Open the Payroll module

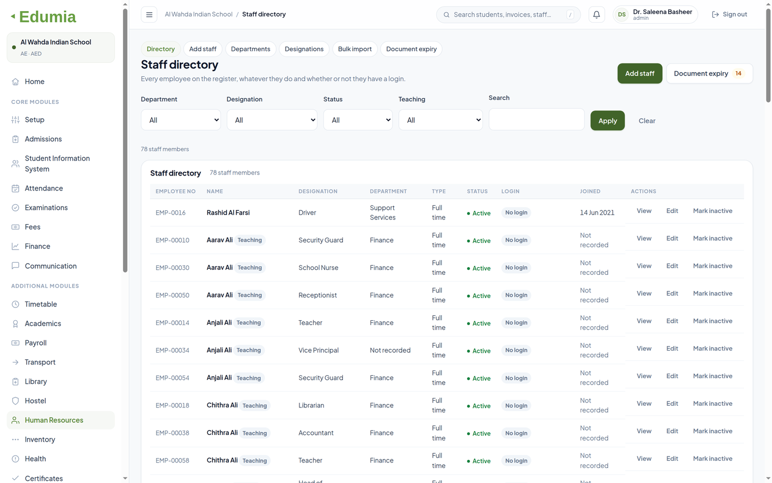(x=61, y=343)
